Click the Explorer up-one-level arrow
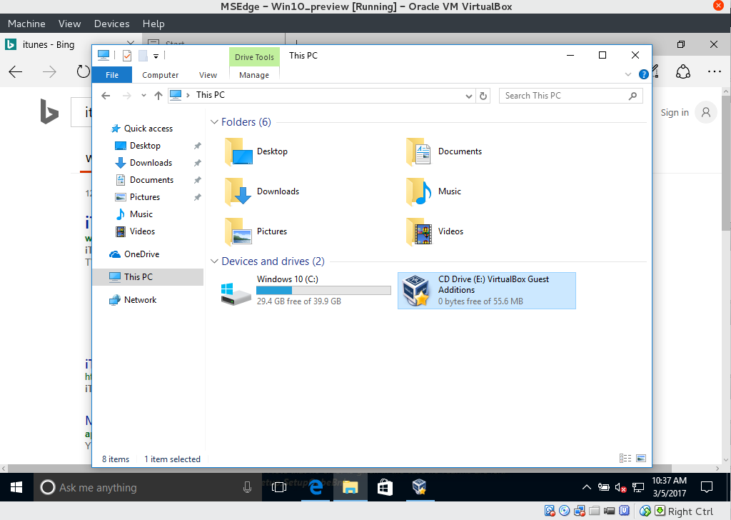The height and width of the screenshot is (520, 731). click(158, 96)
